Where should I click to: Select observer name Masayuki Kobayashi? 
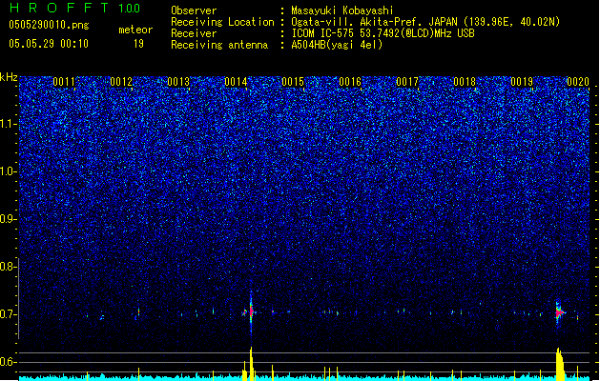point(342,10)
